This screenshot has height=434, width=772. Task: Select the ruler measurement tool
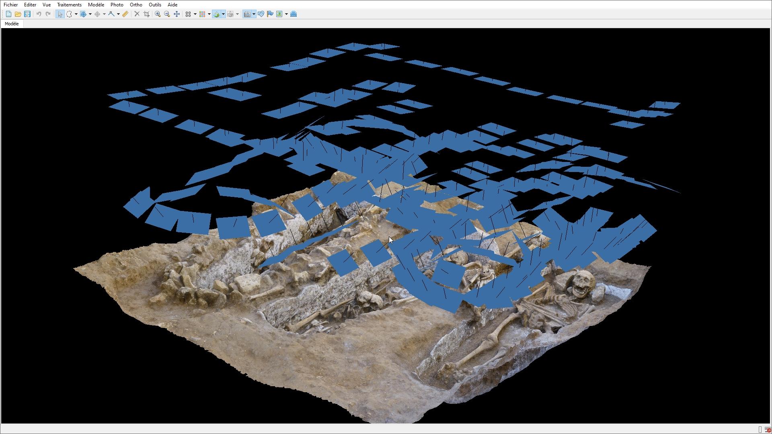click(x=125, y=14)
